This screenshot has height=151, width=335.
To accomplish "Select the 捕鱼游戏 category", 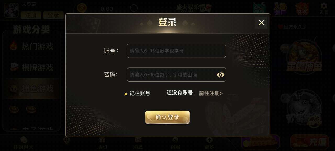I will [32, 89].
